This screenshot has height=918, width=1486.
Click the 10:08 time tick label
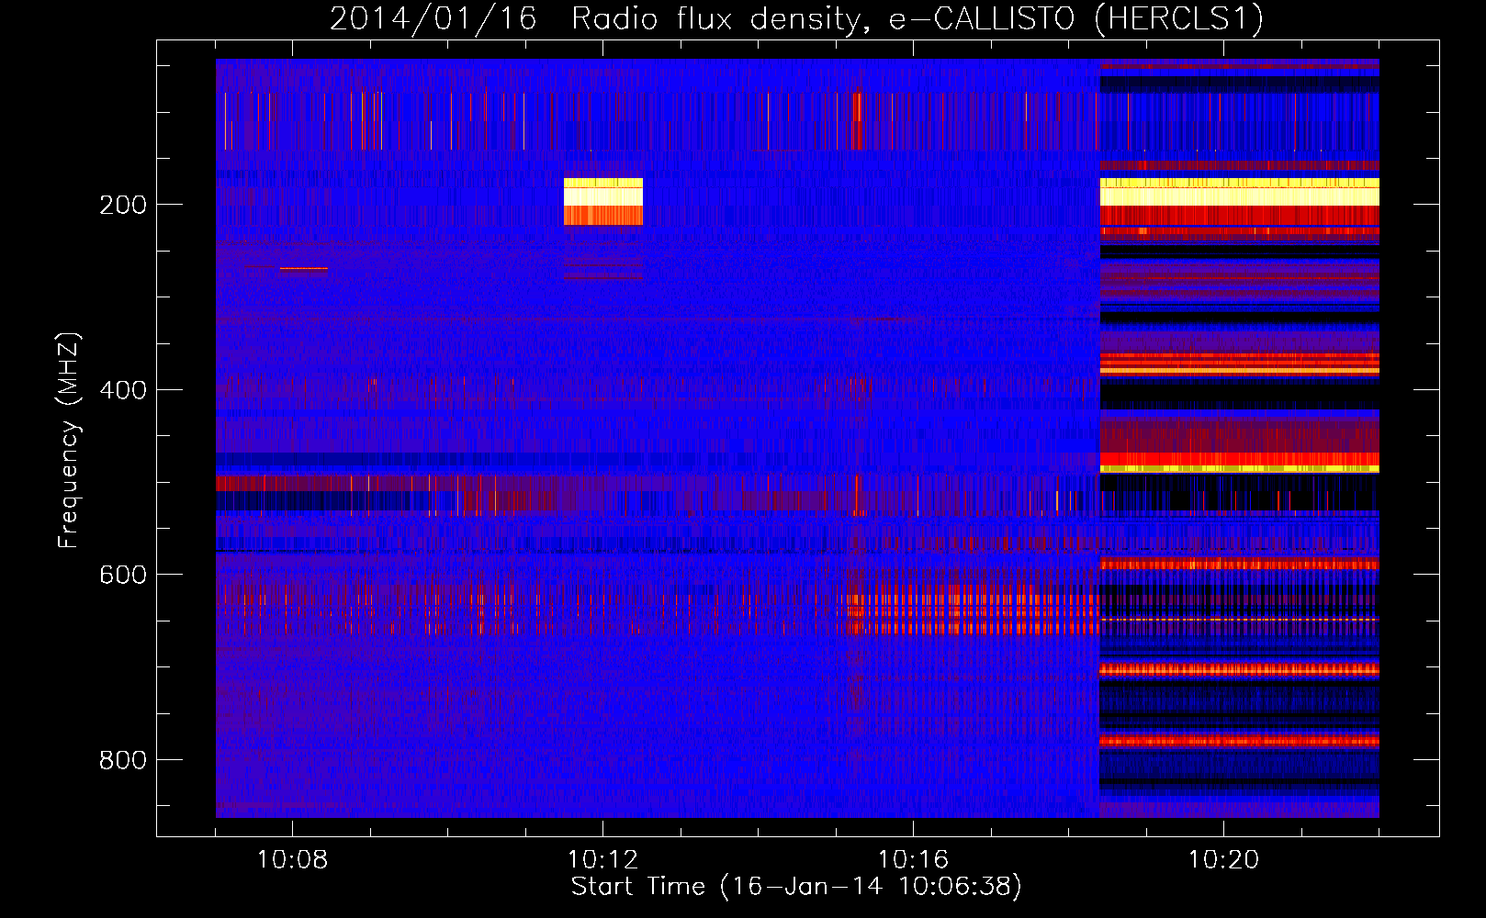292,860
